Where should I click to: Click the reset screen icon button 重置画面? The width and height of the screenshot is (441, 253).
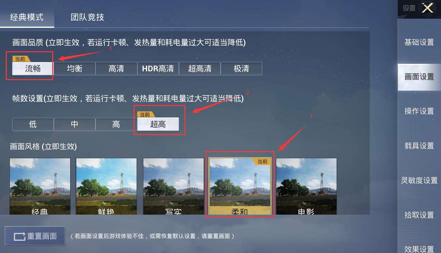[35, 236]
